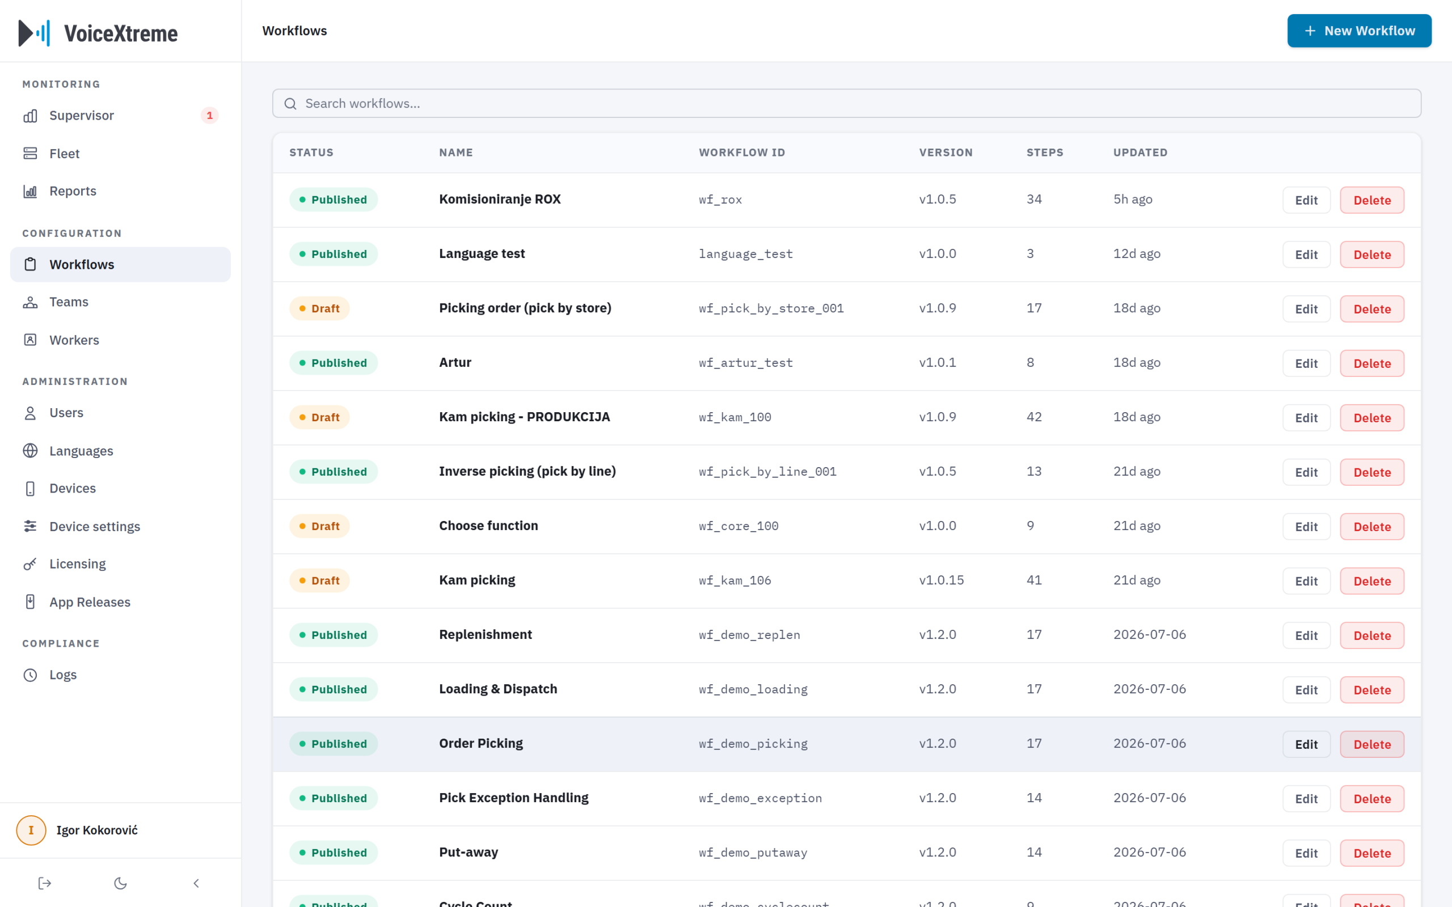
Task: Click the Users person icon
Action: tap(30, 413)
